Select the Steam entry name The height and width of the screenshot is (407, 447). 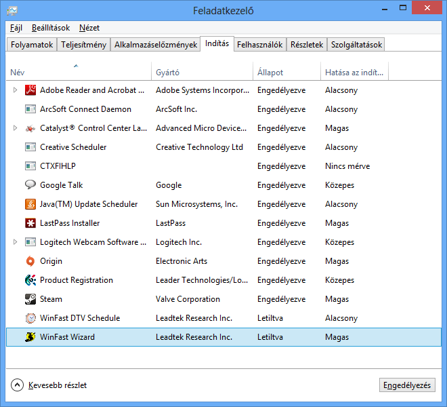pos(51,299)
